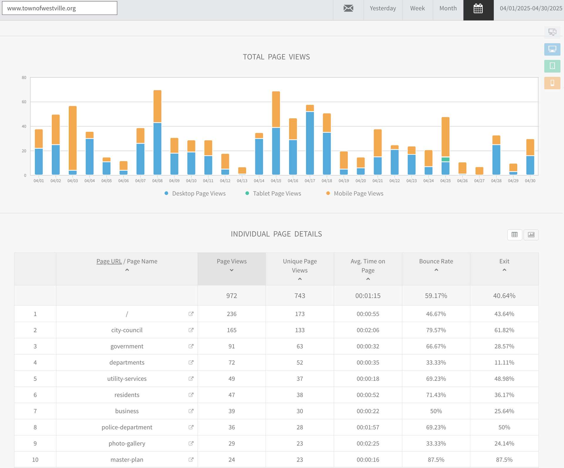Click the Week range button

(417, 8)
